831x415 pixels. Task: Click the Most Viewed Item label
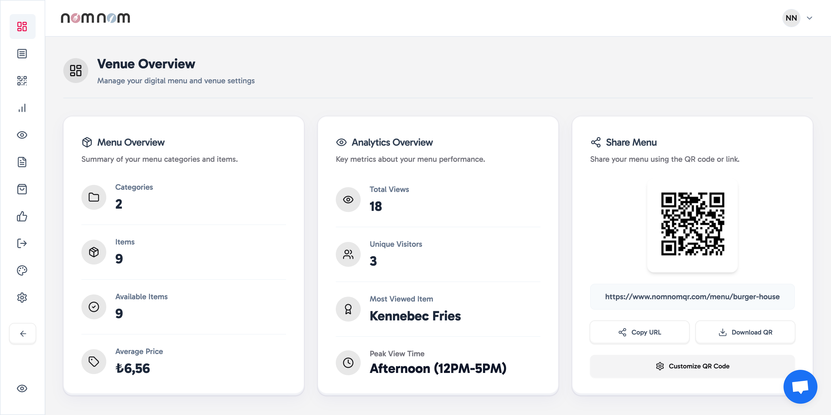401,299
